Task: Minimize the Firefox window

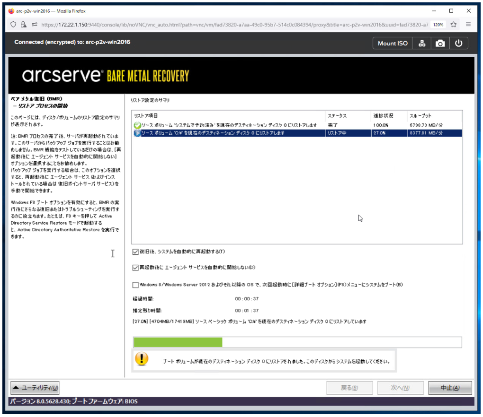Action: (434, 11)
